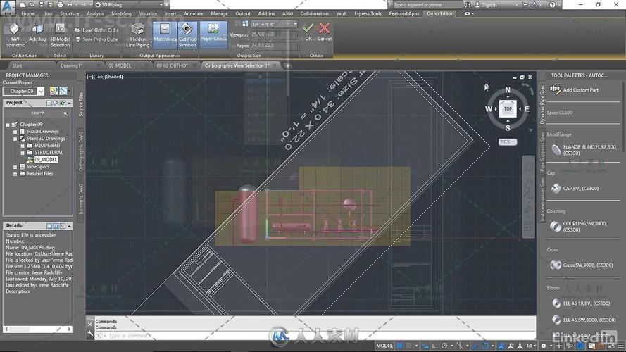Screen dimensions: 626x352
Task: Open the Annotate ribbon tab
Action: 194,13
